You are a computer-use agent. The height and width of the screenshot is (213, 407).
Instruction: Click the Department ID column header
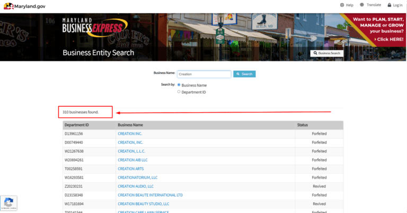(76, 125)
